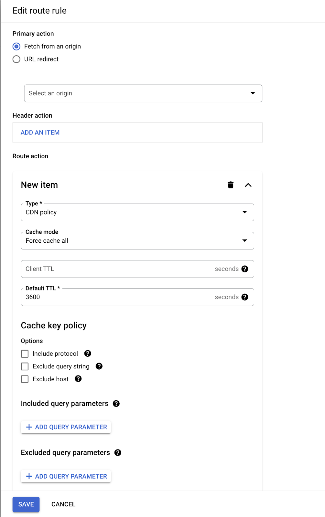325x517 pixels.
Task: Show help for Excluded query parameters
Action: (x=118, y=453)
